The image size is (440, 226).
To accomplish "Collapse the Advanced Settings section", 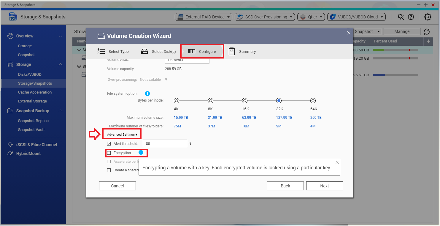I will pos(122,135).
